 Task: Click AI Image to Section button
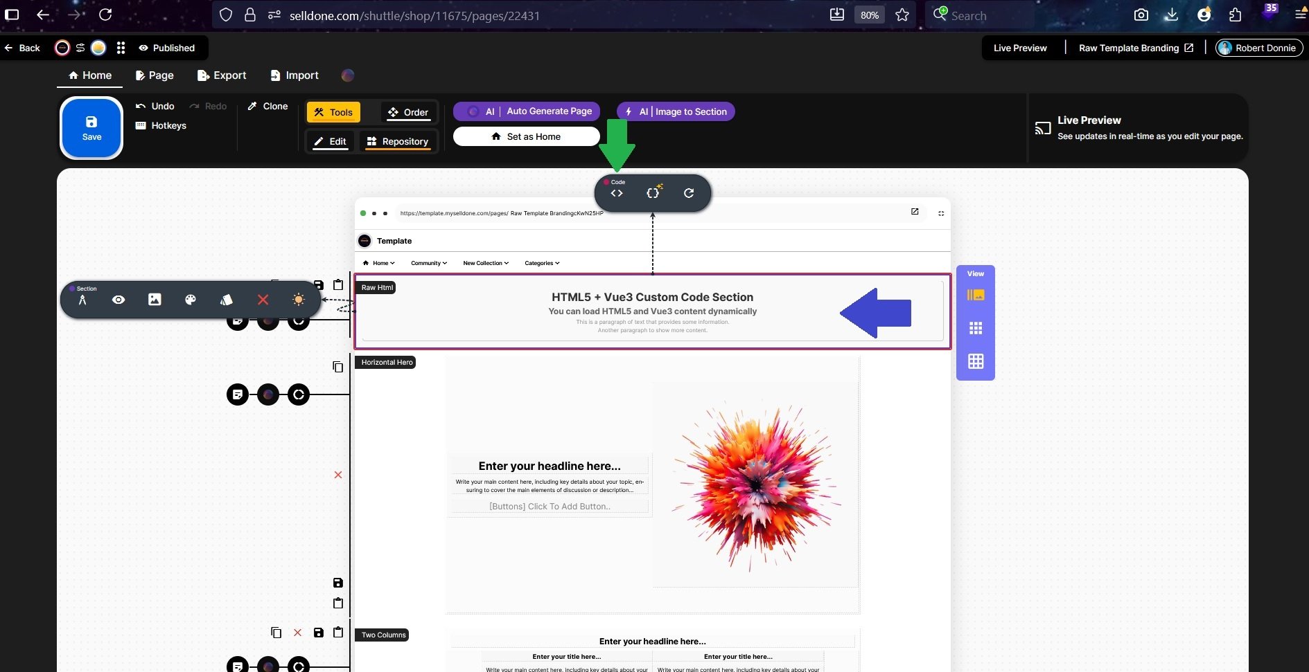click(676, 111)
